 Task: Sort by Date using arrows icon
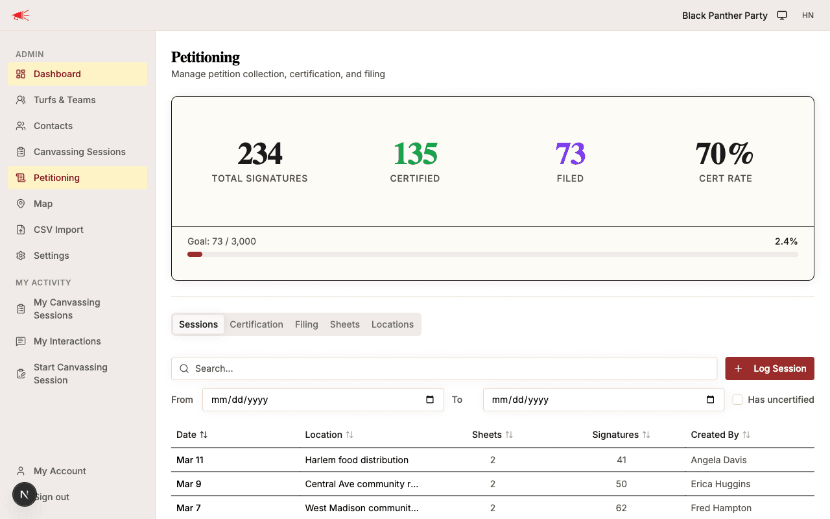coord(204,435)
